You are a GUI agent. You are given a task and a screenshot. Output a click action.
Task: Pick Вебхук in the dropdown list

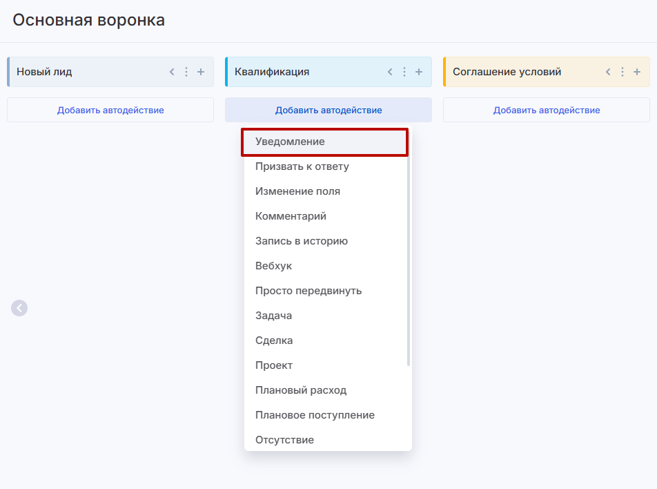tap(274, 266)
